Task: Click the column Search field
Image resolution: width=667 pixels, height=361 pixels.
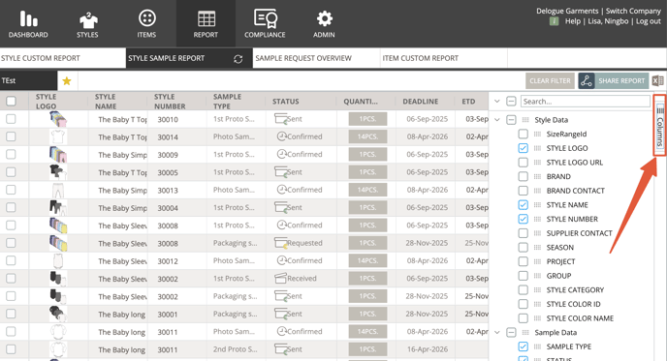Action: 586,102
